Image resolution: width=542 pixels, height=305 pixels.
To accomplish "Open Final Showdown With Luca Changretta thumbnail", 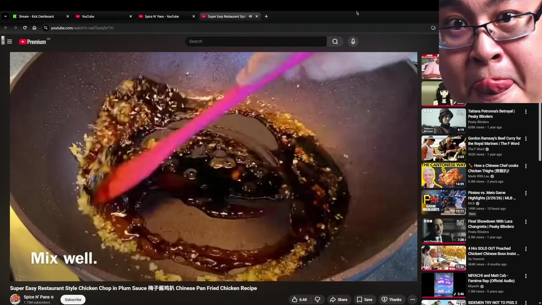I will point(443,231).
